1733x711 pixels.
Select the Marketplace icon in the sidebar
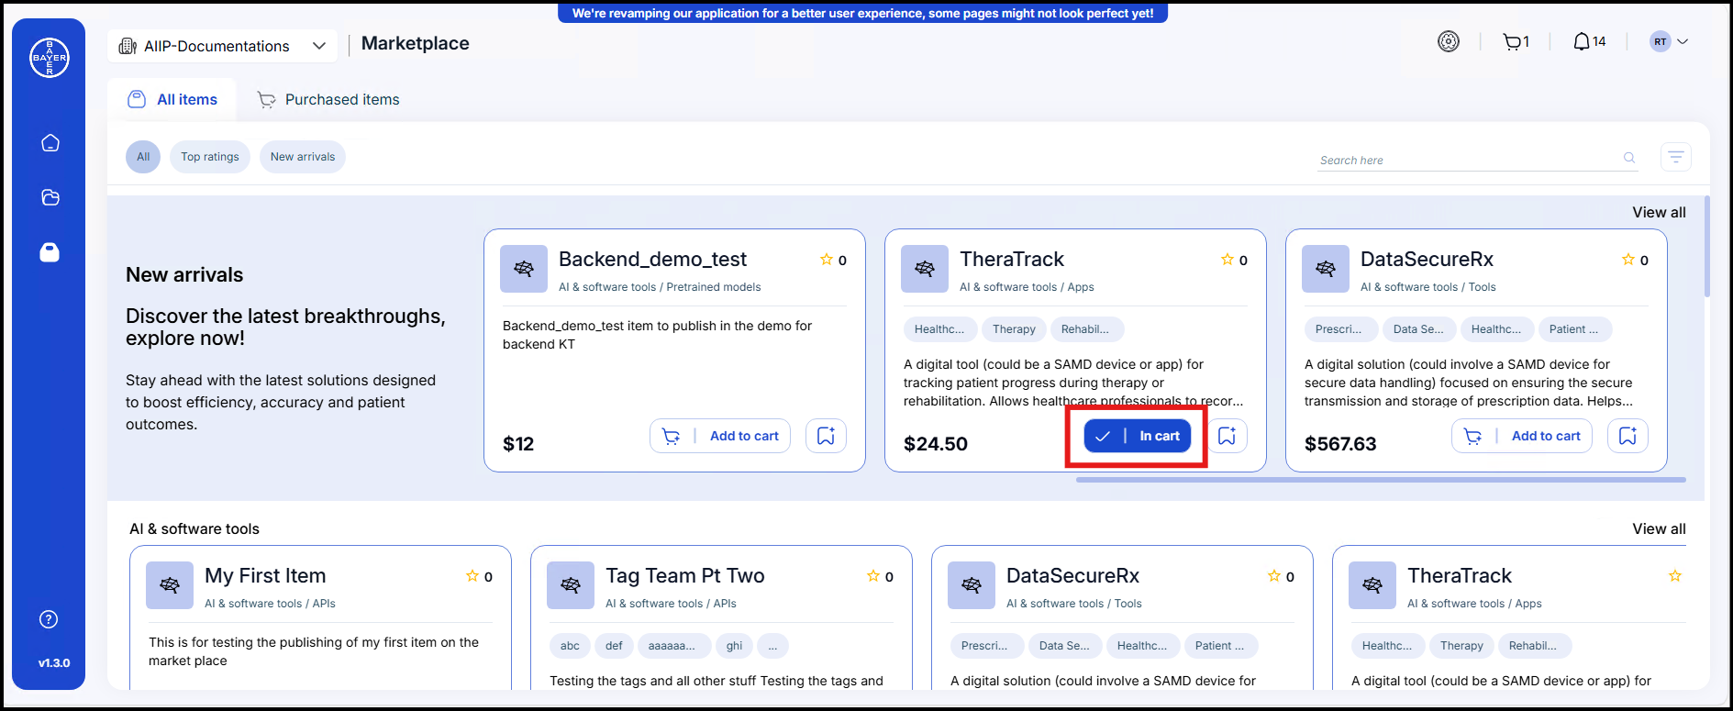click(50, 252)
